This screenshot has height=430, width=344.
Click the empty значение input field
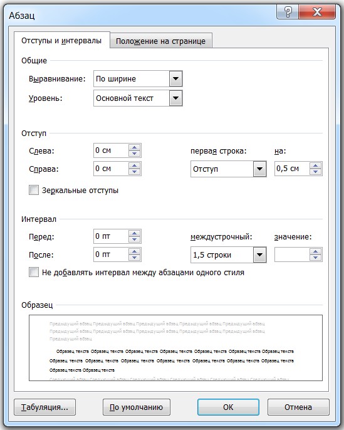[292, 254]
